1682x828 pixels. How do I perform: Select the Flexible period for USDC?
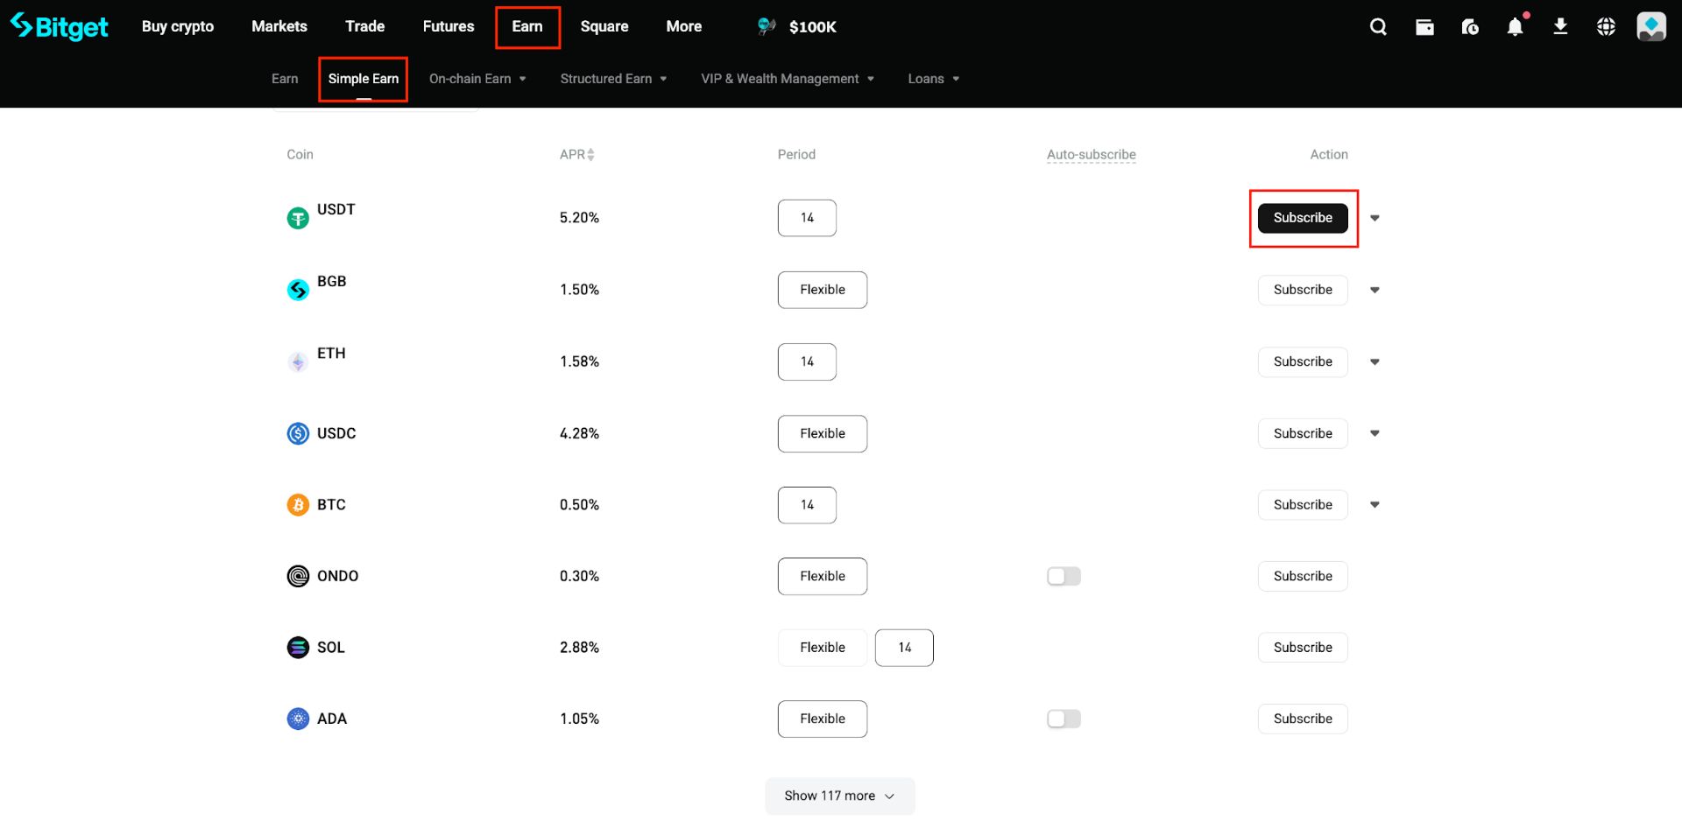pos(823,433)
